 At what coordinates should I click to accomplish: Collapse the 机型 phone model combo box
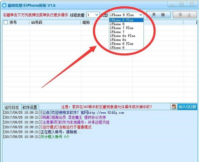click(141, 15)
